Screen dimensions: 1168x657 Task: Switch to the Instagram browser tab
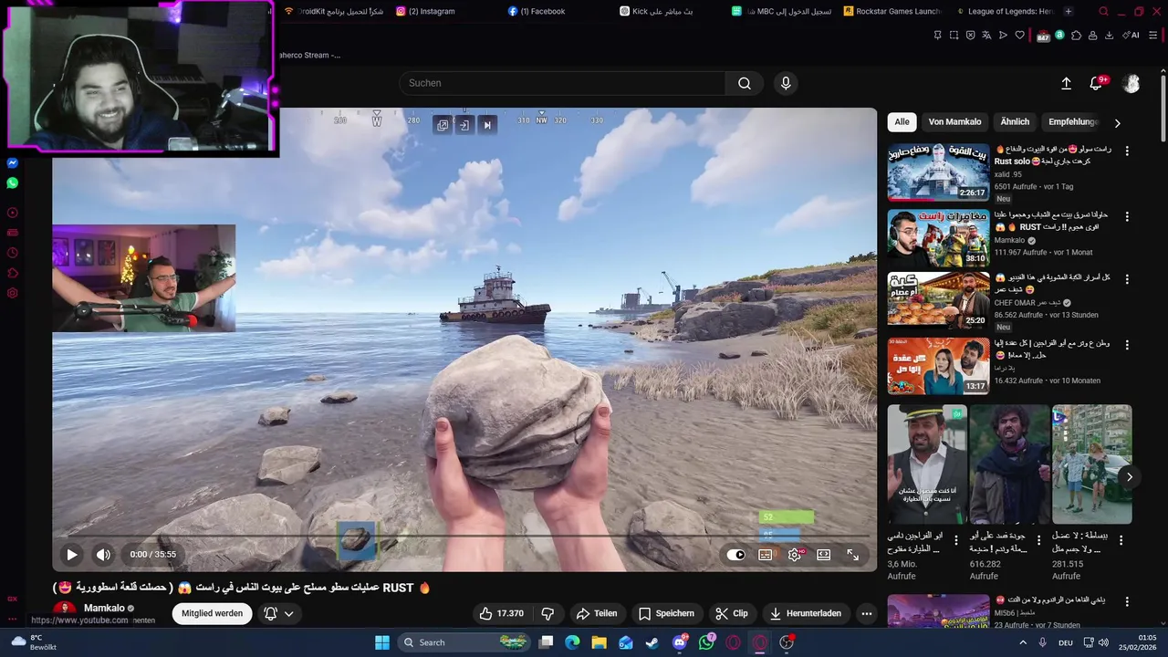(x=431, y=11)
